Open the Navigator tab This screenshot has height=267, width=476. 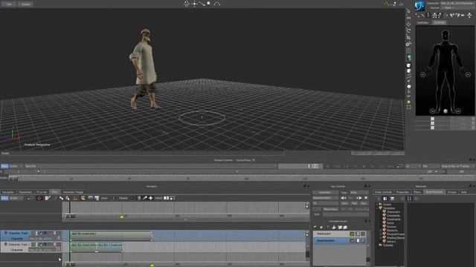[8, 192]
